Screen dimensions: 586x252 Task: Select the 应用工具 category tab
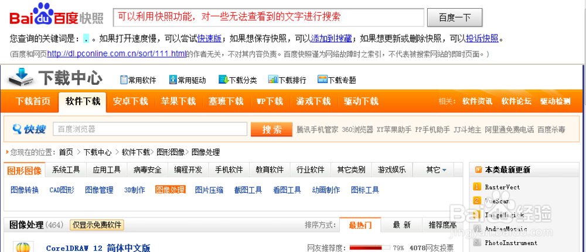click(x=107, y=170)
